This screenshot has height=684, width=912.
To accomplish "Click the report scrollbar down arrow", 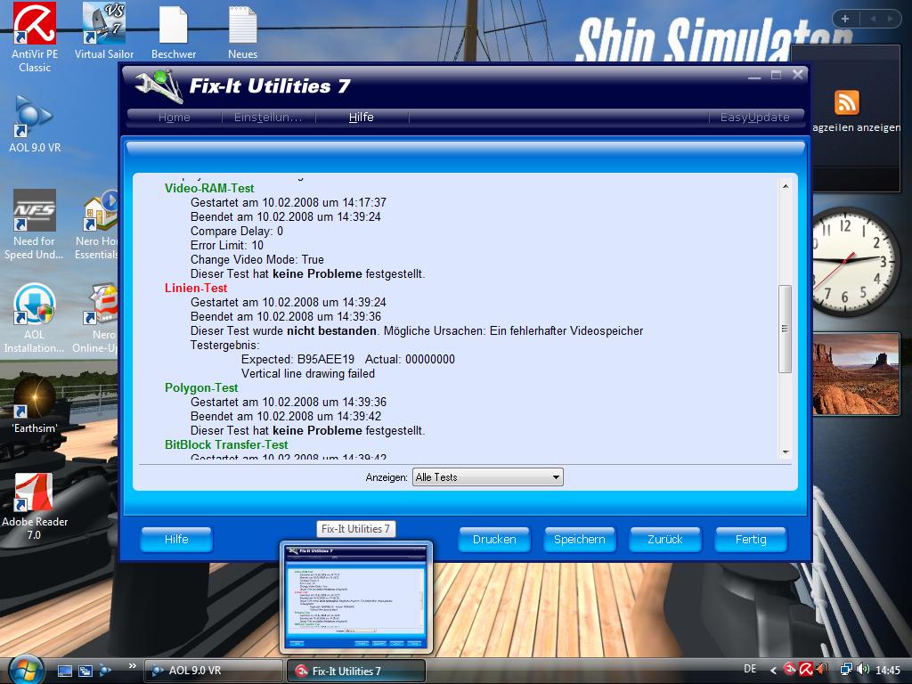I will [786, 452].
